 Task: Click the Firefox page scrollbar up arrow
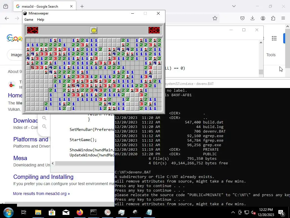[288, 26]
